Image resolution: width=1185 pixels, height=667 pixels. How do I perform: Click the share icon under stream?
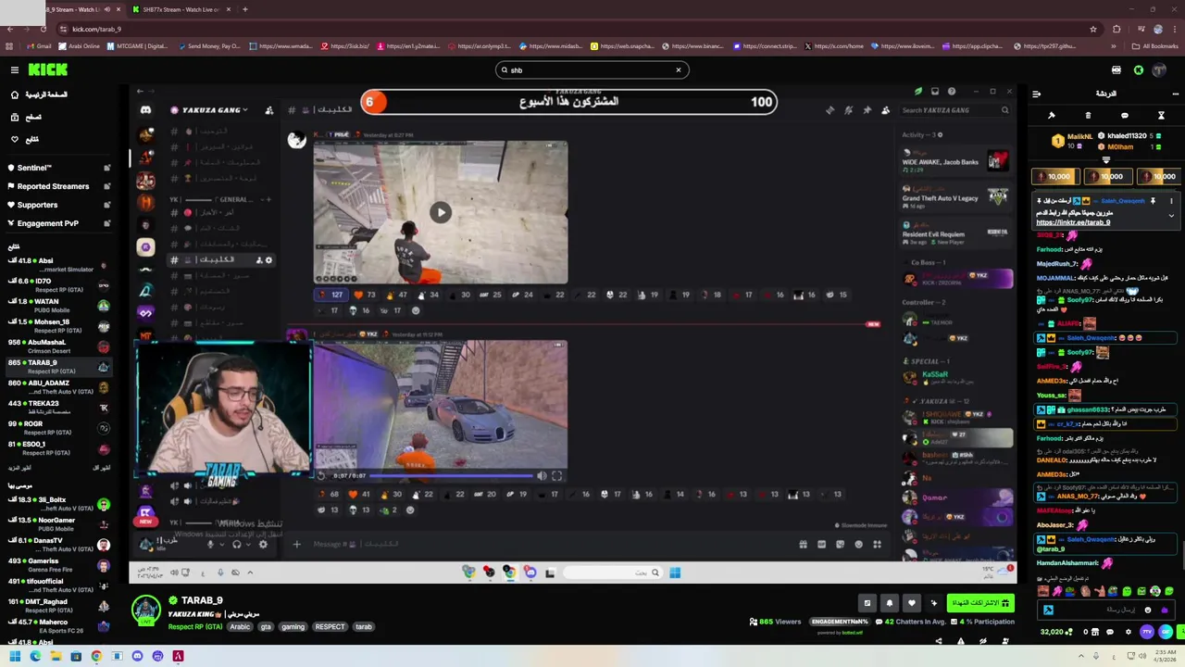pyautogui.click(x=938, y=641)
